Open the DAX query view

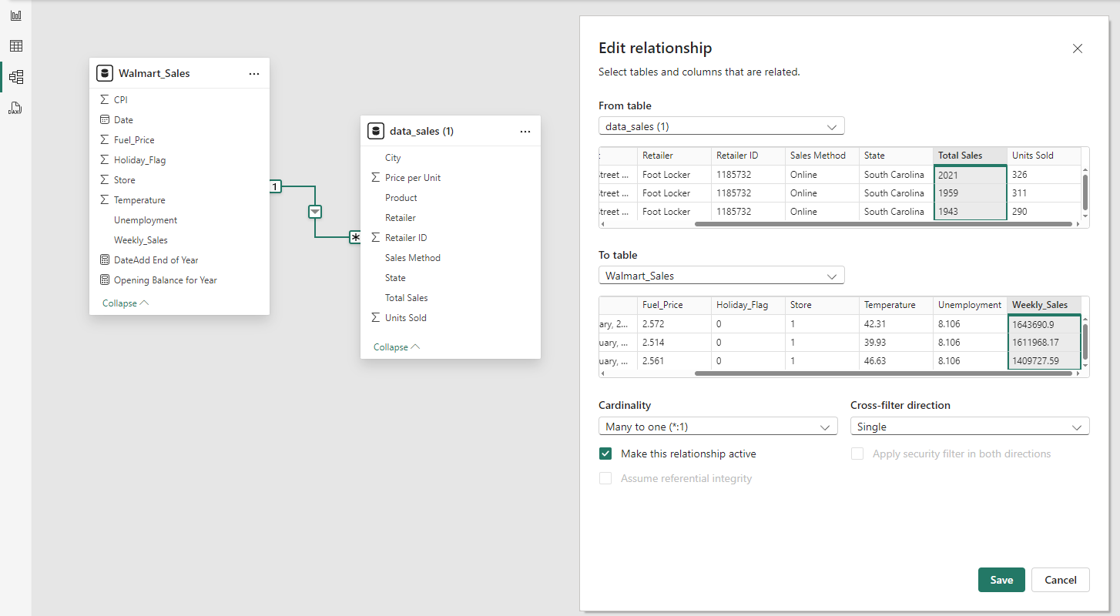[x=15, y=108]
